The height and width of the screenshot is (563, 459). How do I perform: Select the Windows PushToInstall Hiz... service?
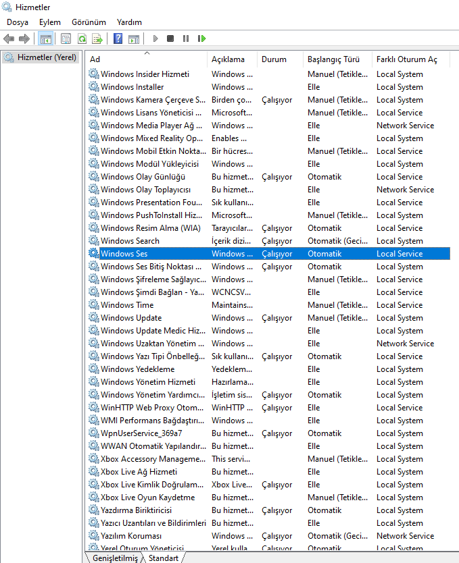point(151,215)
